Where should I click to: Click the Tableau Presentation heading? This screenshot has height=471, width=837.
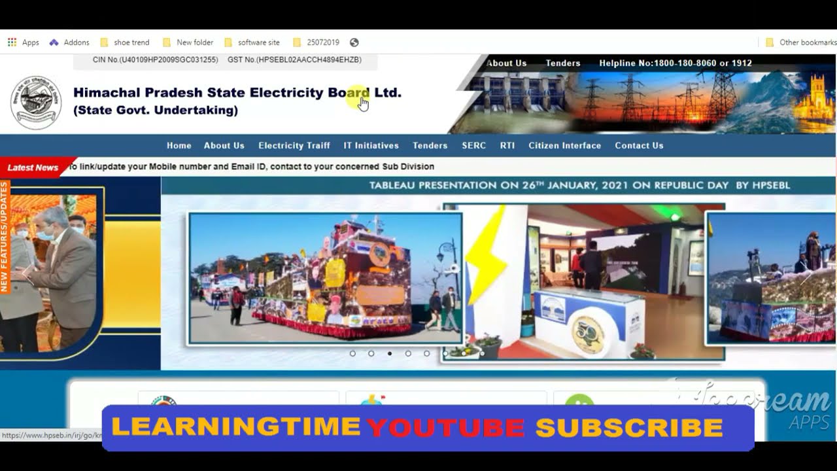(579, 186)
